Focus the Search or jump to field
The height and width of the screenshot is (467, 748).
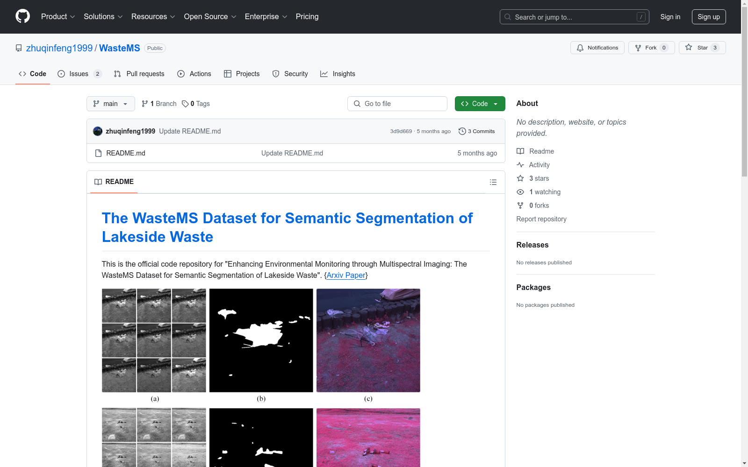[575, 17]
